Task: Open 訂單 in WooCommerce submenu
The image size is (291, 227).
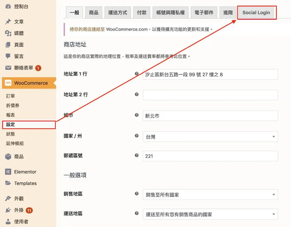Action: coord(10,96)
